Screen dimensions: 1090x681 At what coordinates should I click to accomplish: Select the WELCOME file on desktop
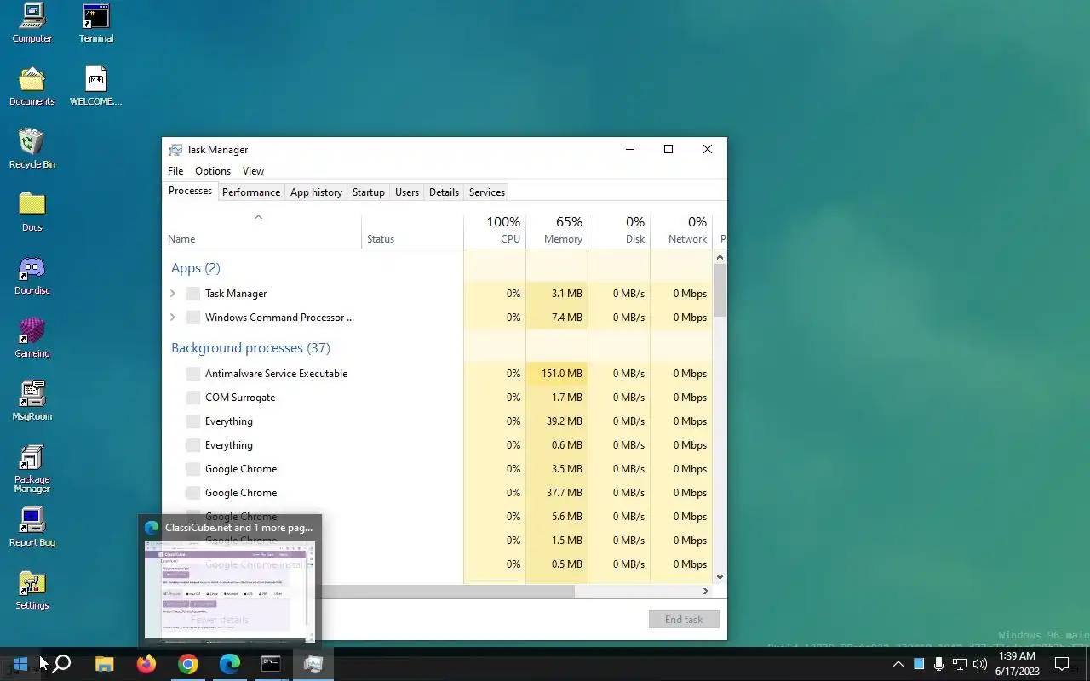pyautogui.click(x=95, y=86)
